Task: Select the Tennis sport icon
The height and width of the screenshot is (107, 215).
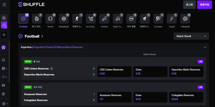Action: point(50,19)
